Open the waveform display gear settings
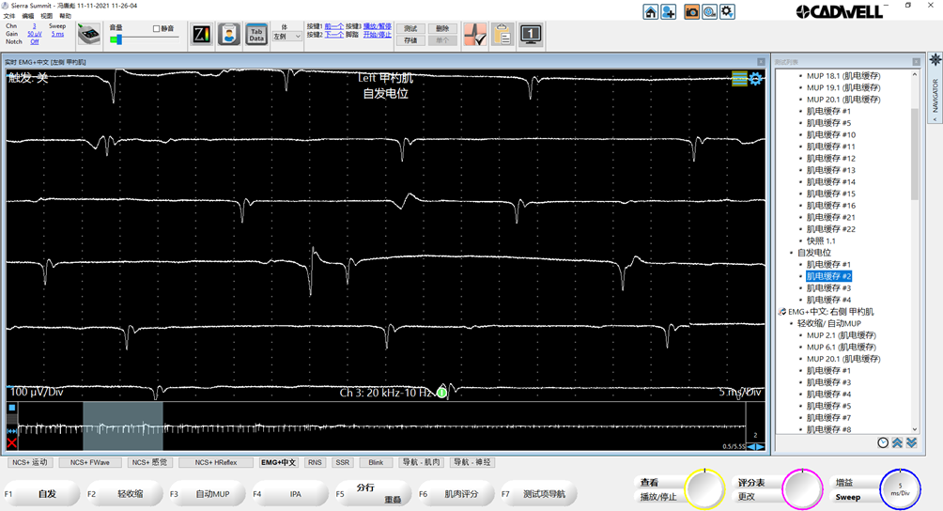This screenshot has width=943, height=511. pyautogui.click(x=755, y=79)
